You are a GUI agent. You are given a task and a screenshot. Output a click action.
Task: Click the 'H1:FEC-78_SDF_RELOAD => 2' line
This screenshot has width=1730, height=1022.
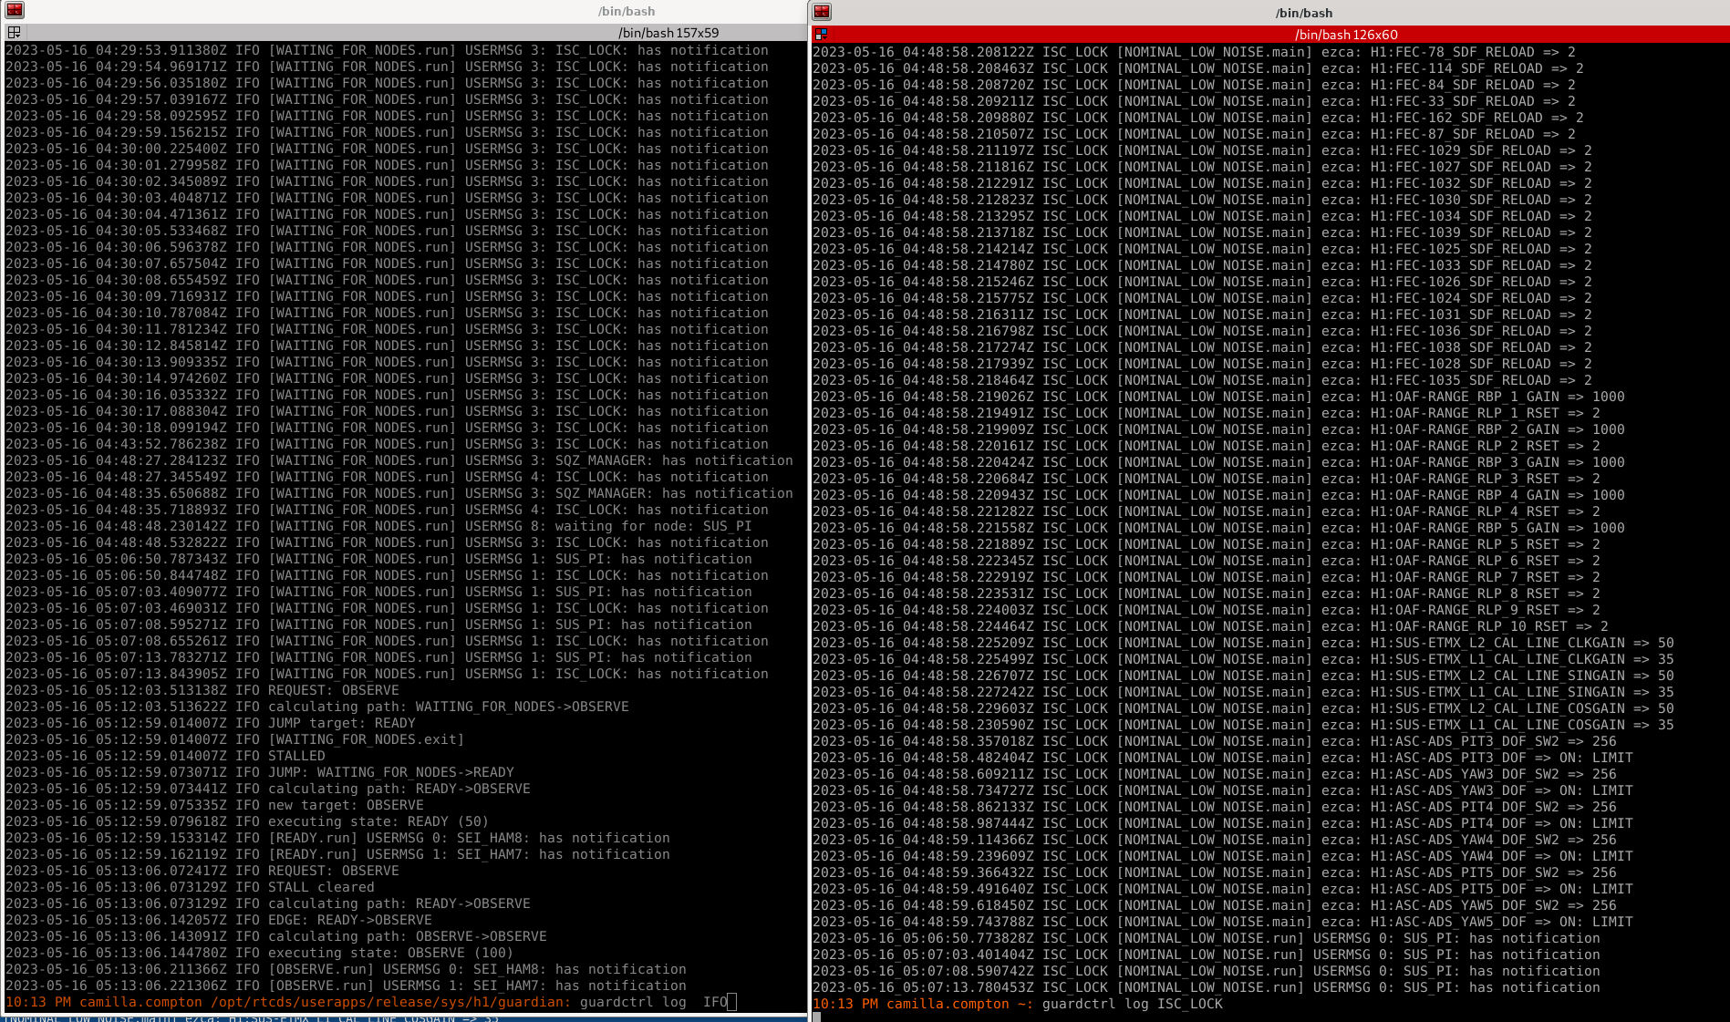pyautogui.click(x=1194, y=52)
